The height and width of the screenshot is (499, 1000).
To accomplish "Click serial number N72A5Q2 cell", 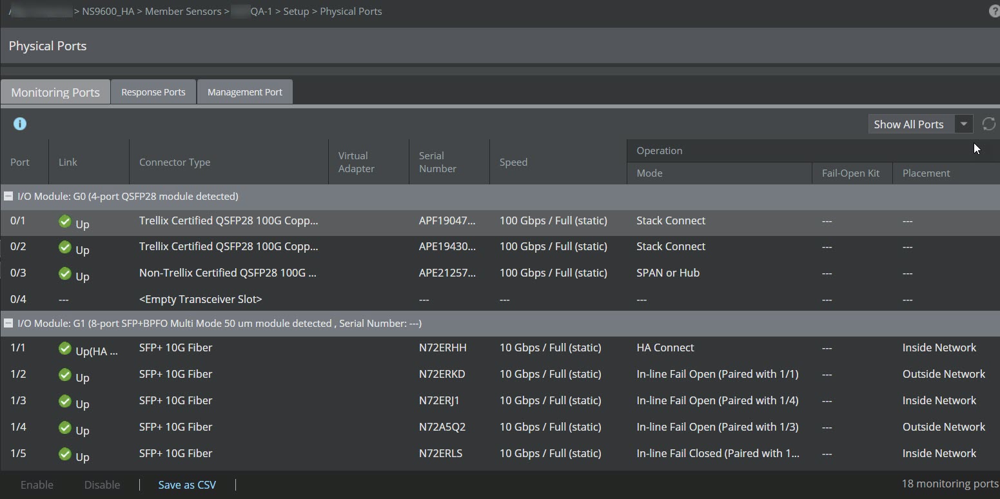I will pos(442,427).
